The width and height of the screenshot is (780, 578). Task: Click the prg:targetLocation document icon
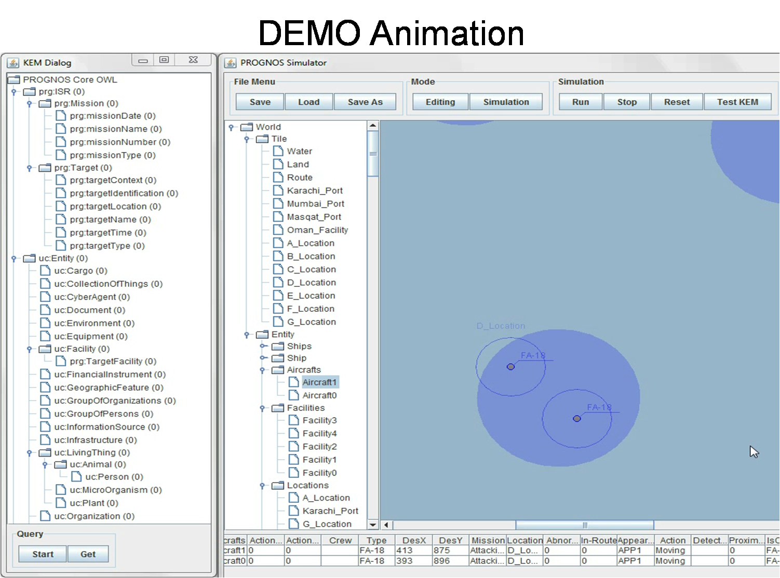click(61, 206)
